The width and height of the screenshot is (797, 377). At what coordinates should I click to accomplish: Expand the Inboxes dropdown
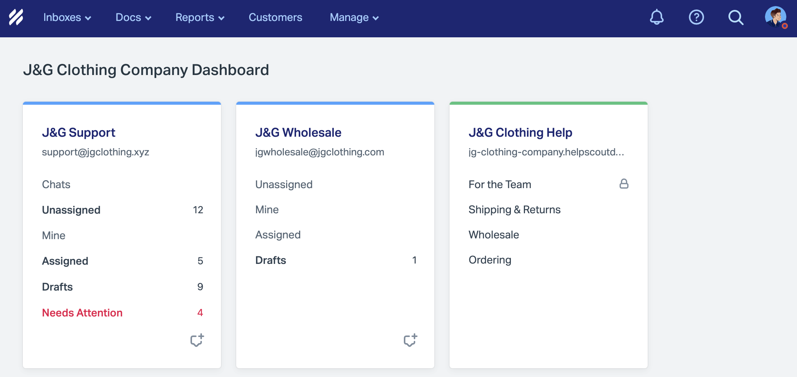67,17
